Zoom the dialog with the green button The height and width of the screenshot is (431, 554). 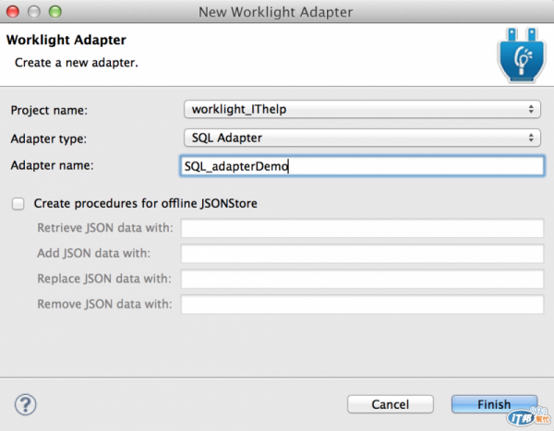(x=55, y=12)
